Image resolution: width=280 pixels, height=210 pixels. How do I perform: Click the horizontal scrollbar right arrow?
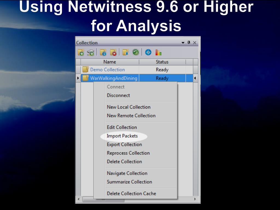(x=195, y=199)
